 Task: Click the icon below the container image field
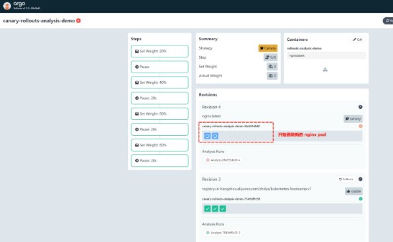tap(325, 69)
